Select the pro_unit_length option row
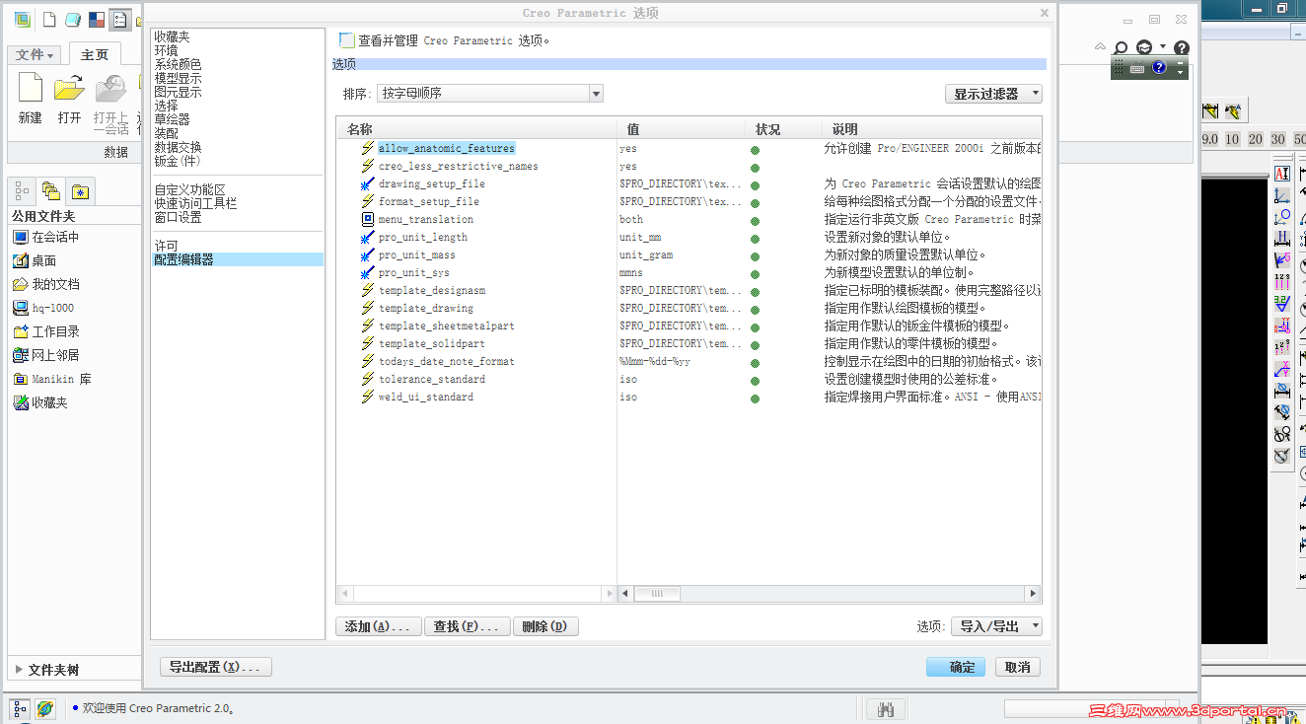This screenshot has width=1306, height=724. point(689,237)
